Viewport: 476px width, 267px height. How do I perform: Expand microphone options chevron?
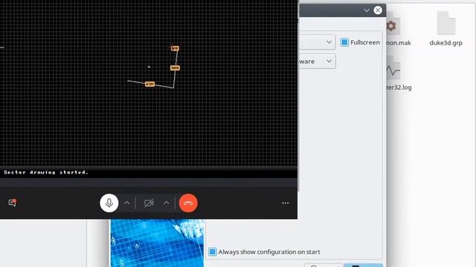(x=127, y=202)
